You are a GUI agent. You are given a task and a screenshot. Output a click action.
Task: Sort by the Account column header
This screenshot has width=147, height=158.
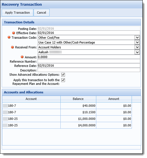[x=31, y=99]
